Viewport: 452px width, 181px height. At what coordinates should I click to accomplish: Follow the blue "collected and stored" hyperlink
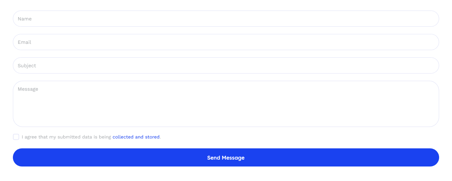click(x=136, y=137)
